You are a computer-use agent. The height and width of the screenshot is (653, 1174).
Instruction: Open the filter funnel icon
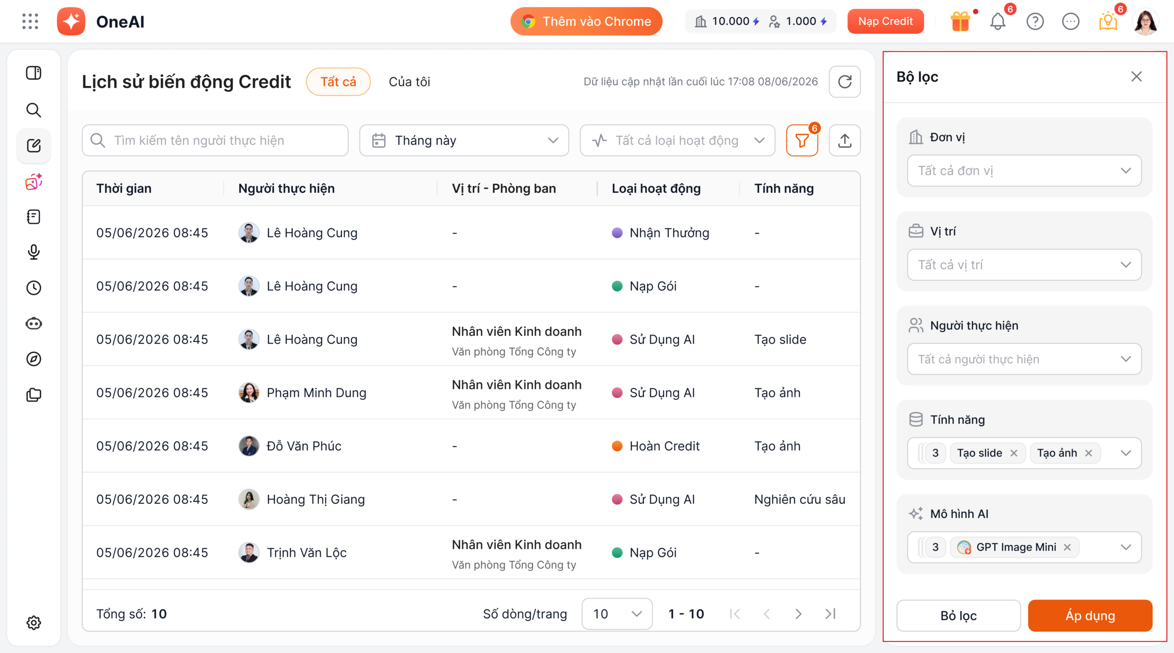(802, 140)
